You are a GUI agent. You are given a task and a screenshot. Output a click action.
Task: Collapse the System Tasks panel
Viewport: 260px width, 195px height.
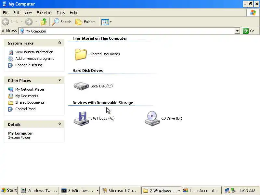click(x=59, y=43)
